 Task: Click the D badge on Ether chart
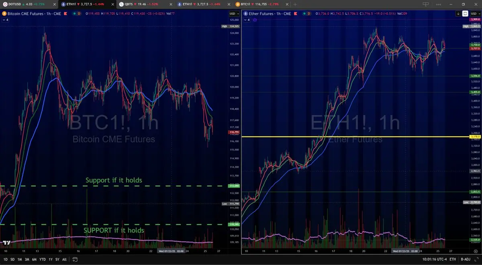(308, 13)
